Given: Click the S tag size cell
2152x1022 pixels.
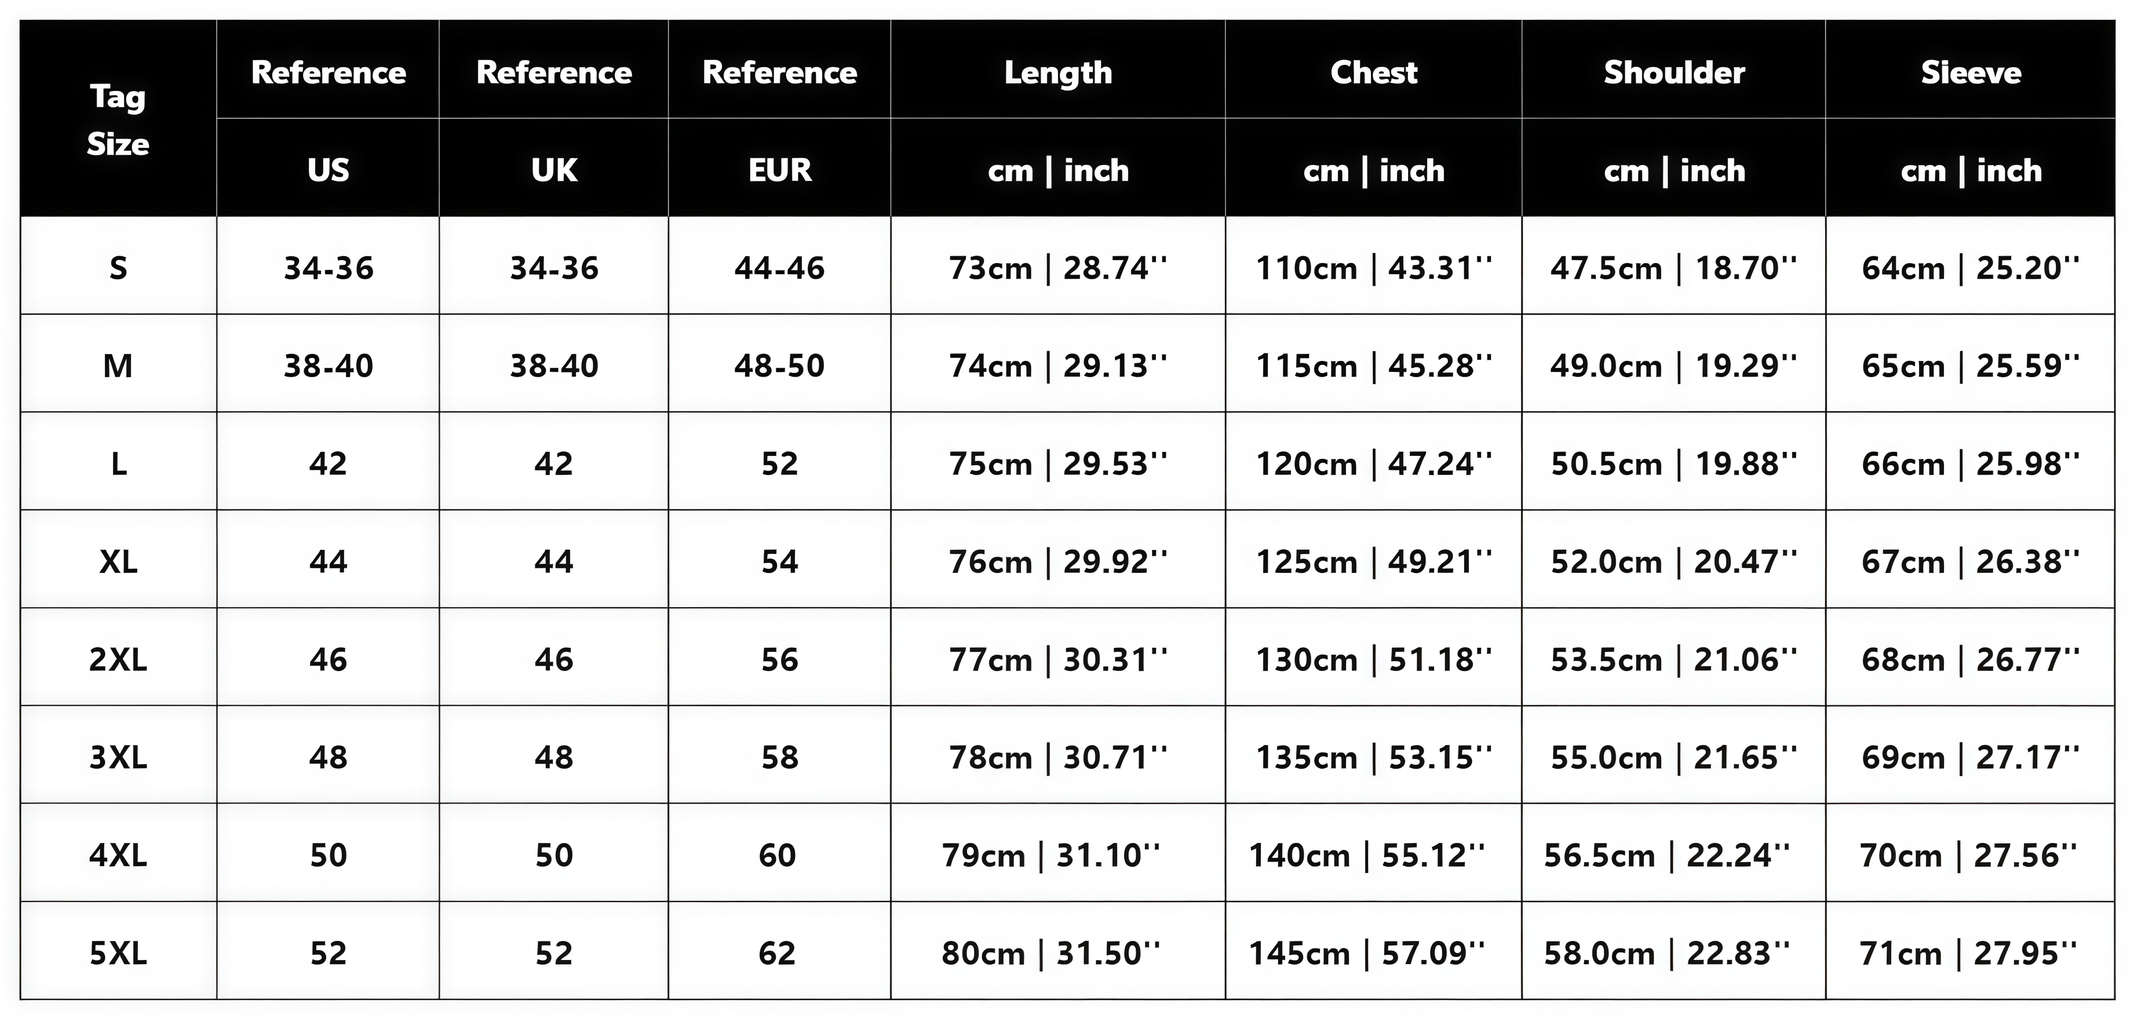Looking at the screenshot, I should click(x=118, y=268).
